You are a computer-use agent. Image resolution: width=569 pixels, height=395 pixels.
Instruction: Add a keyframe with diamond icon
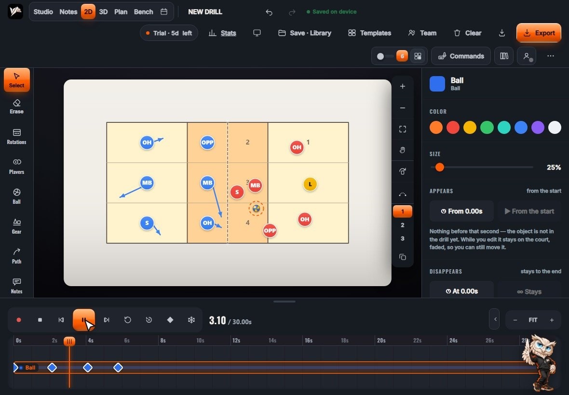pyautogui.click(x=170, y=320)
